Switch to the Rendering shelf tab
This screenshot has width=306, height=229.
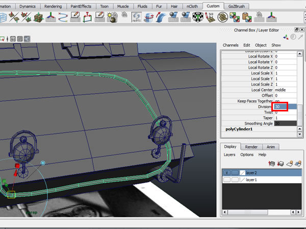click(53, 7)
